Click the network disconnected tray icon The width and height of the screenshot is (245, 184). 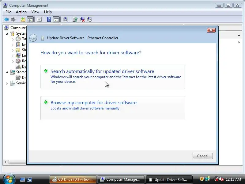216,179
